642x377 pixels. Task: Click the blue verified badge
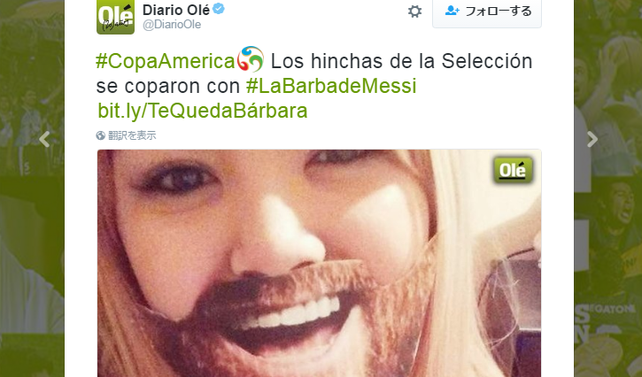tap(219, 9)
